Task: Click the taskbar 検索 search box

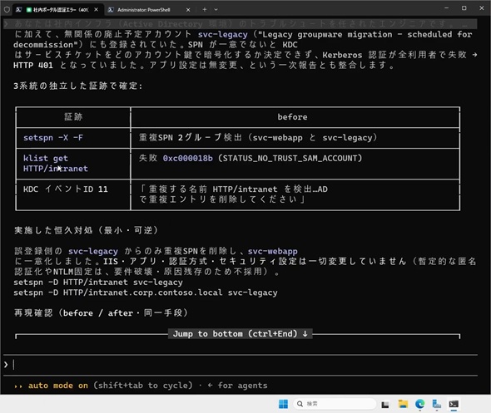Action: (335, 404)
